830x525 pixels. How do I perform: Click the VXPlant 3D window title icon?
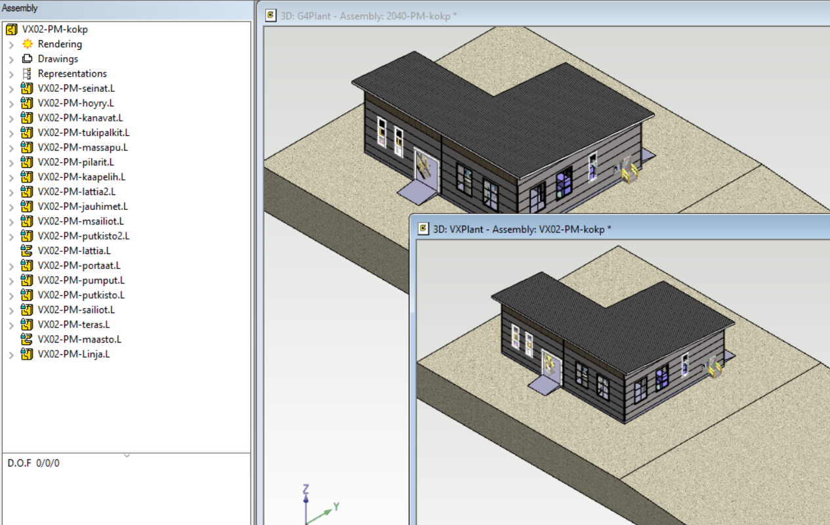point(423,229)
